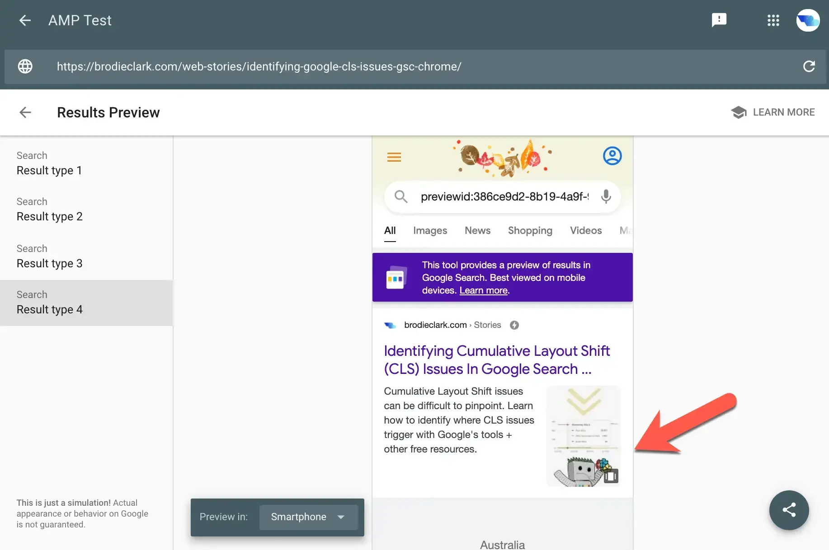The image size is (829, 550).
Task: Click the profile account icon in the preview
Action: pyautogui.click(x=612, y=156)
